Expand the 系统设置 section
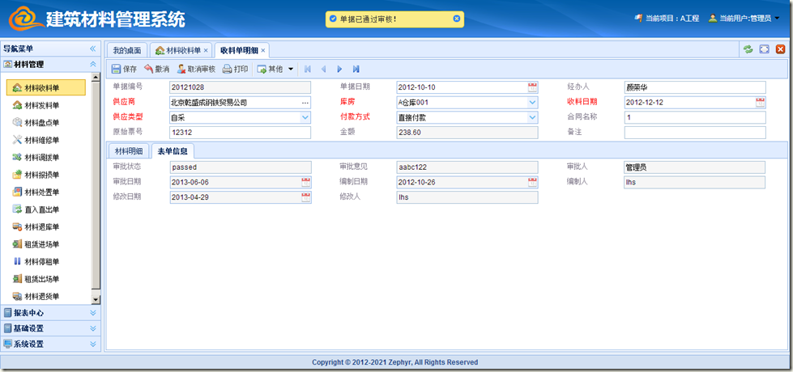The image size is (793, 372). coord(92,345)
